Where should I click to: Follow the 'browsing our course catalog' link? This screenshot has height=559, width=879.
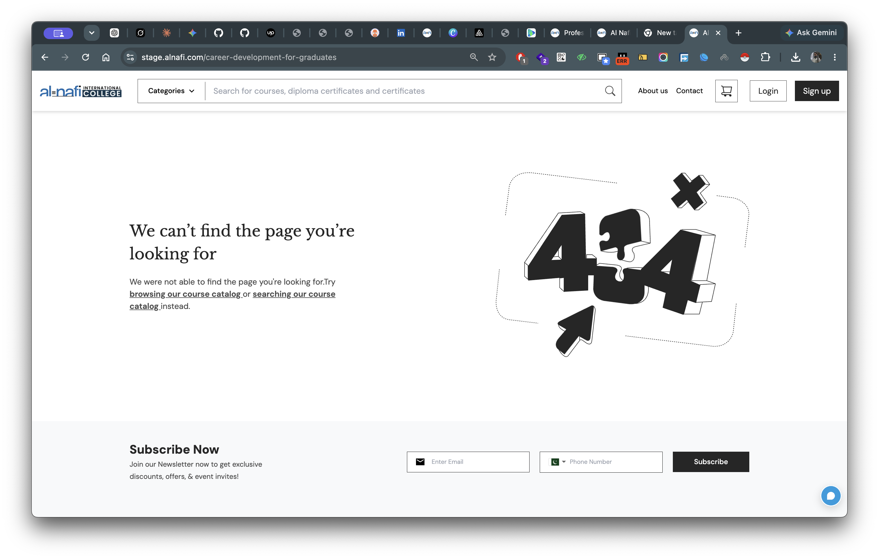(185, 294)
